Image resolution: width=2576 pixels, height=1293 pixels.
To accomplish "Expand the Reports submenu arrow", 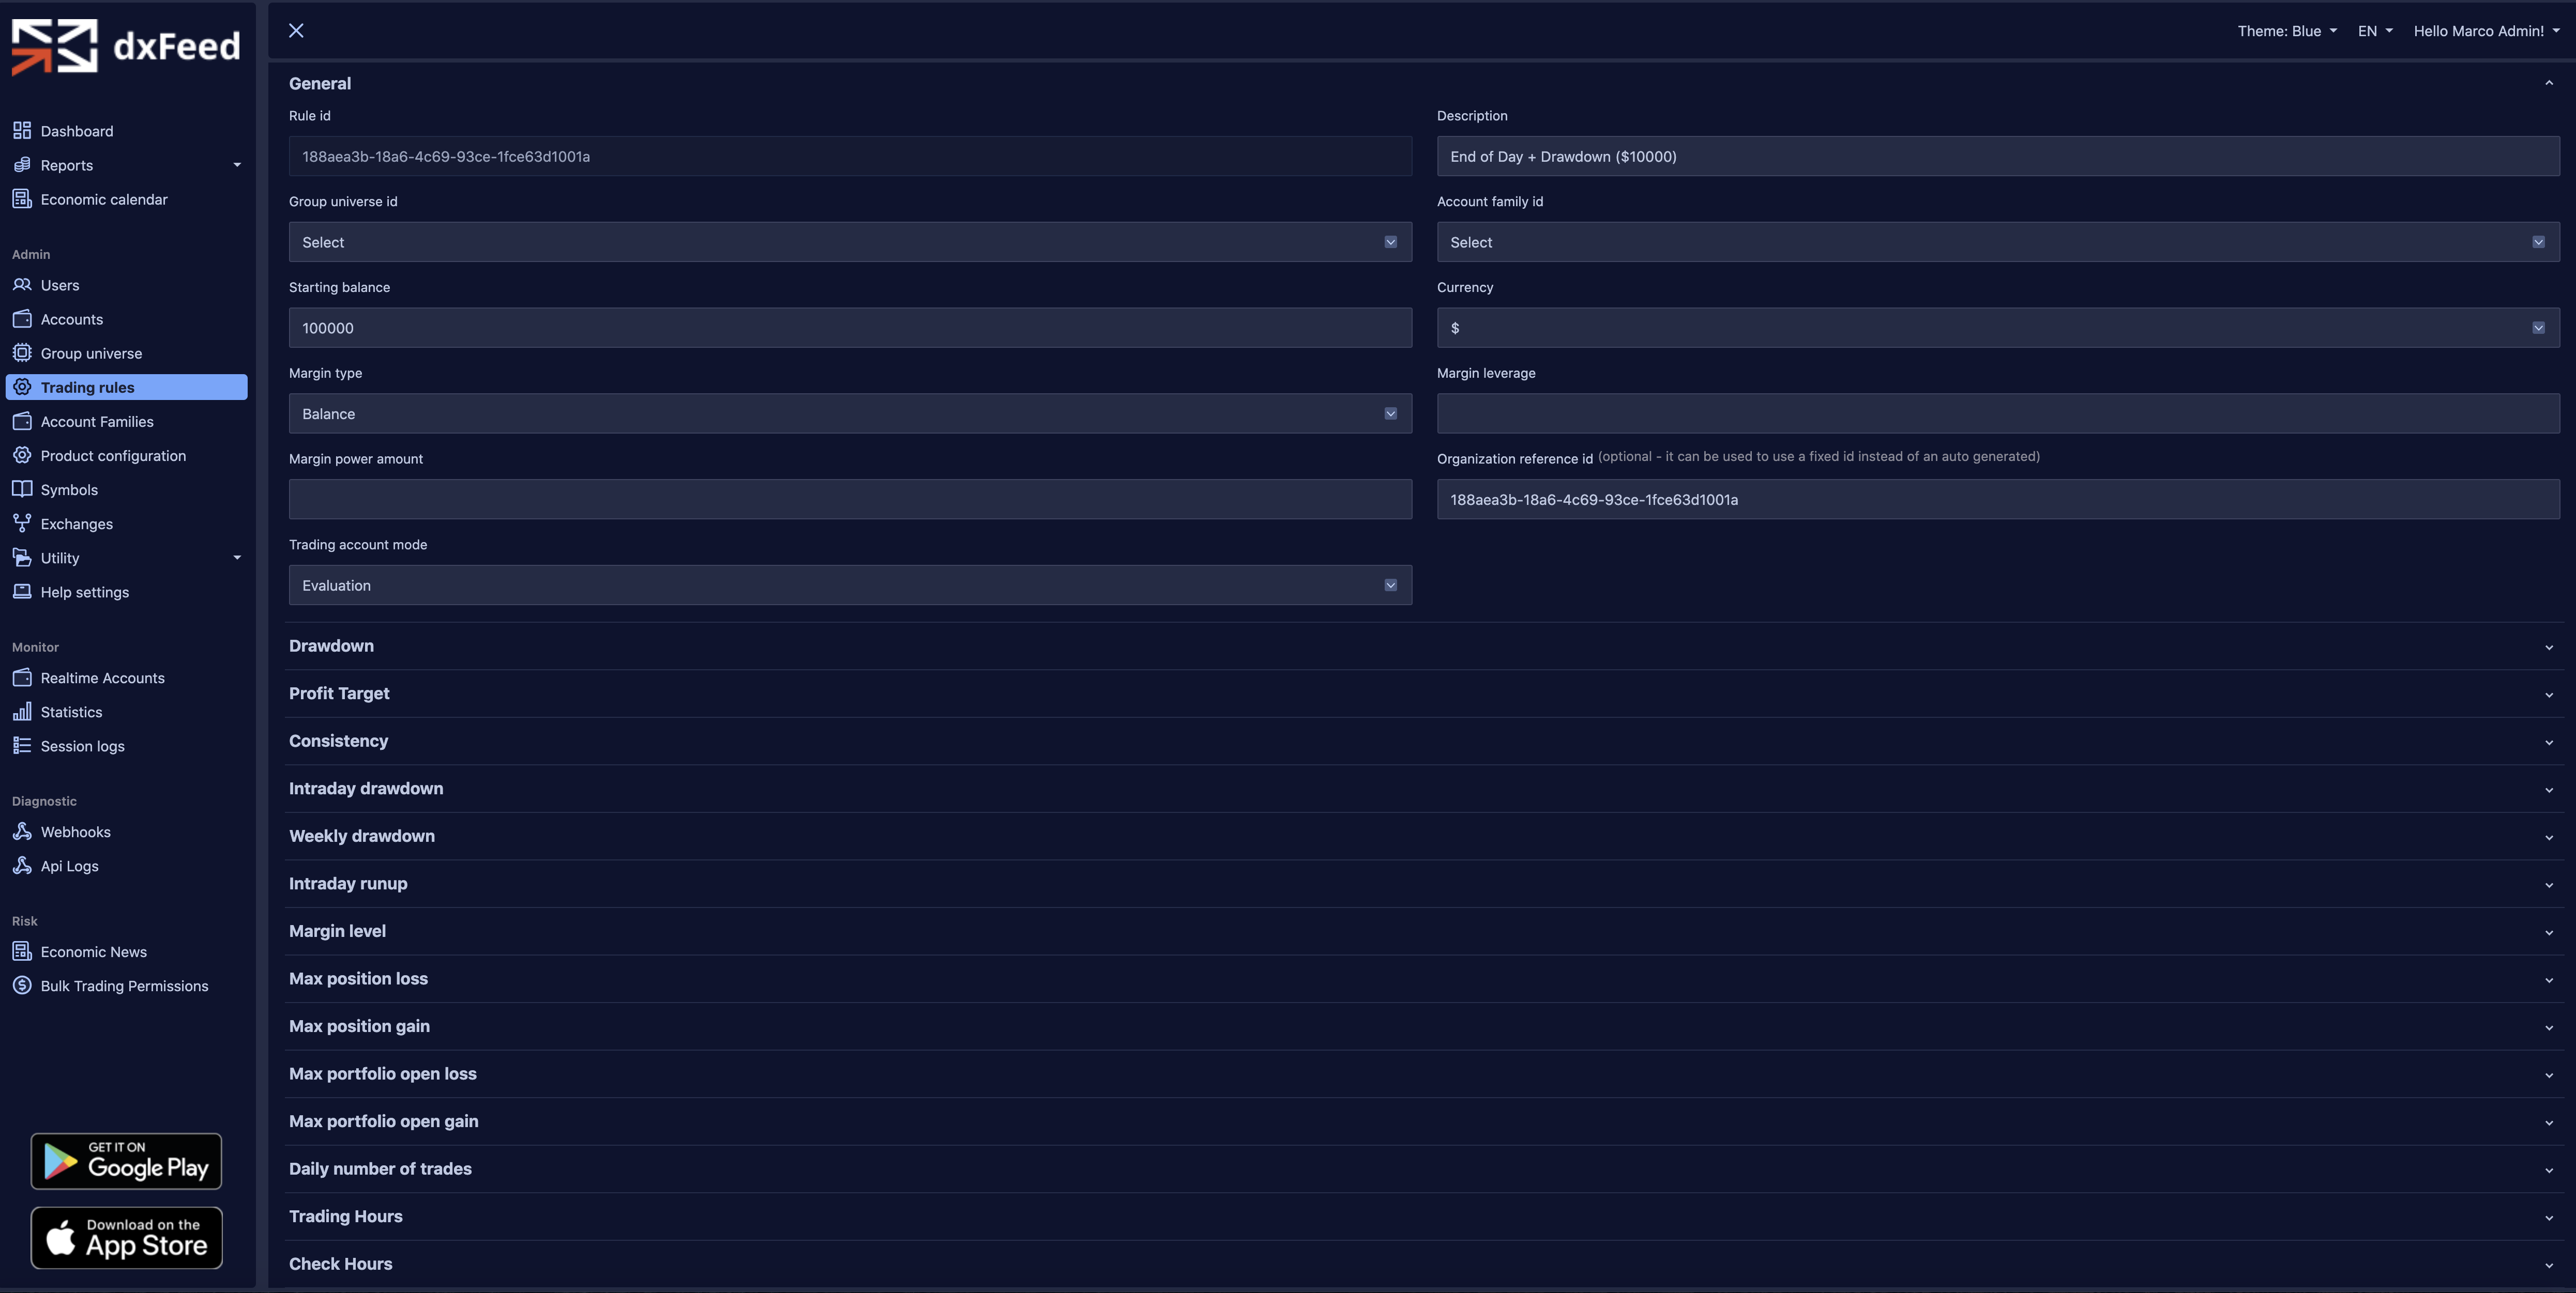I will click(237, 165).
